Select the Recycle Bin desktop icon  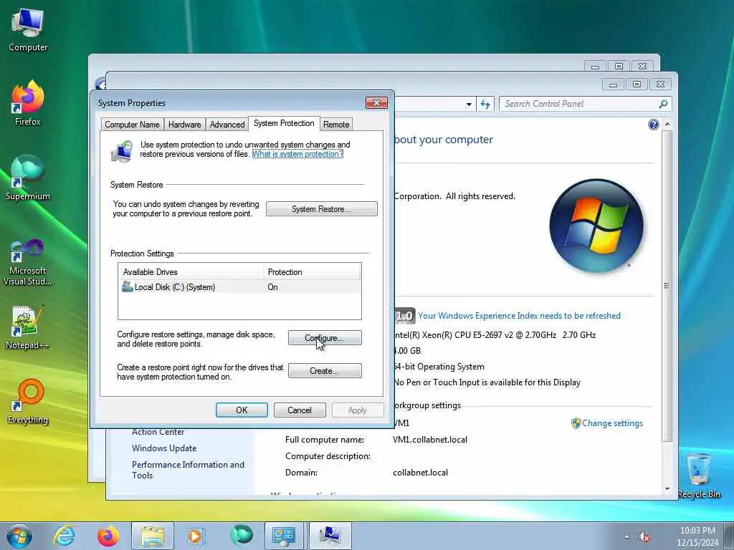(698, 476)
